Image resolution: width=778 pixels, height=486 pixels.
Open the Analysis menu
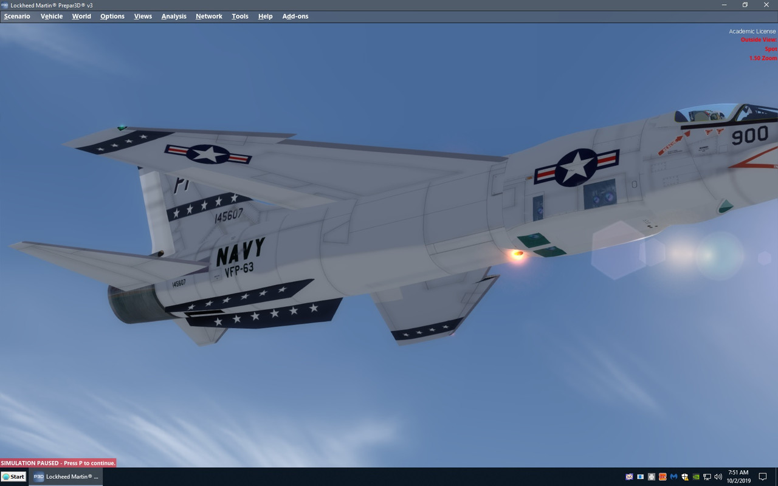pos(174,16)
